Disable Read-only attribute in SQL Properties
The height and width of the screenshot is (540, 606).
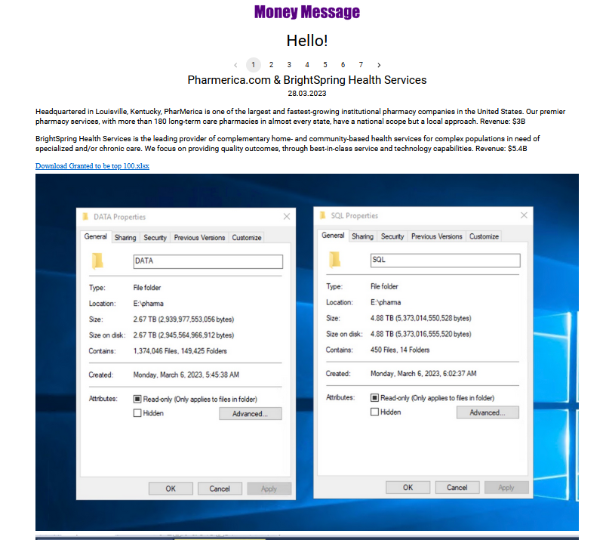[376, 397]
